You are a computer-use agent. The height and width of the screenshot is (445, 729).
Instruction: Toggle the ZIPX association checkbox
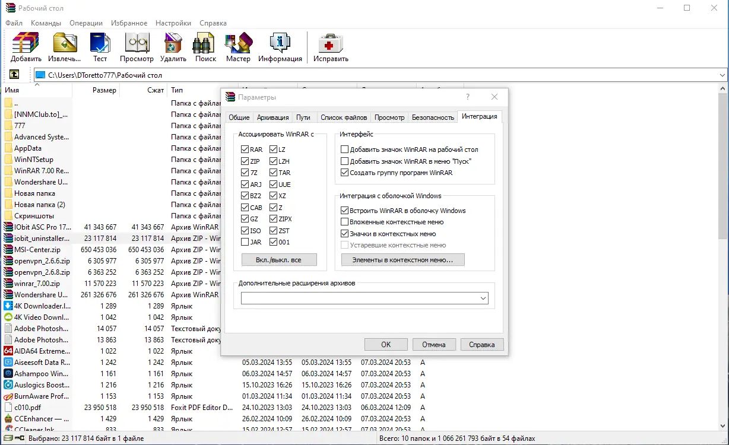[x=274, y=219]
